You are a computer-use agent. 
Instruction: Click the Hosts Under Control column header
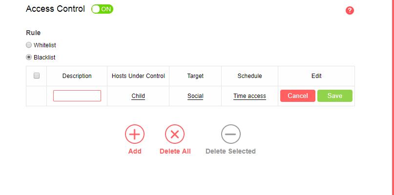tap(138, 76)
